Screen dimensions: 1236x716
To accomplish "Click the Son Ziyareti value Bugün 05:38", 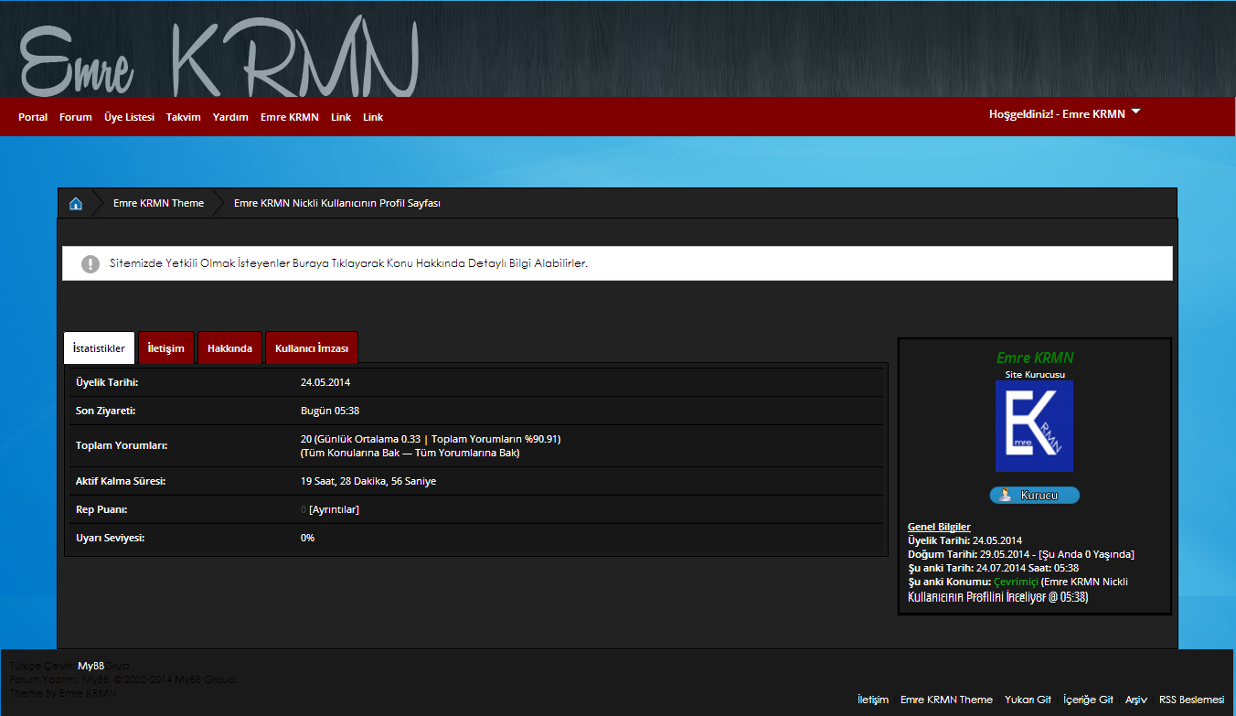I will tap(330, 411).
